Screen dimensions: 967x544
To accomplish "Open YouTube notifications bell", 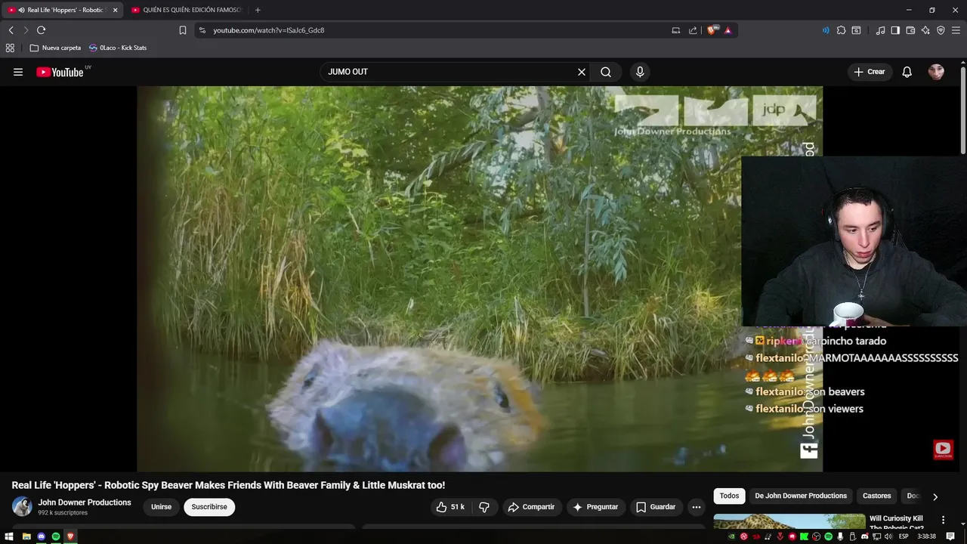I will coord(907,72).
